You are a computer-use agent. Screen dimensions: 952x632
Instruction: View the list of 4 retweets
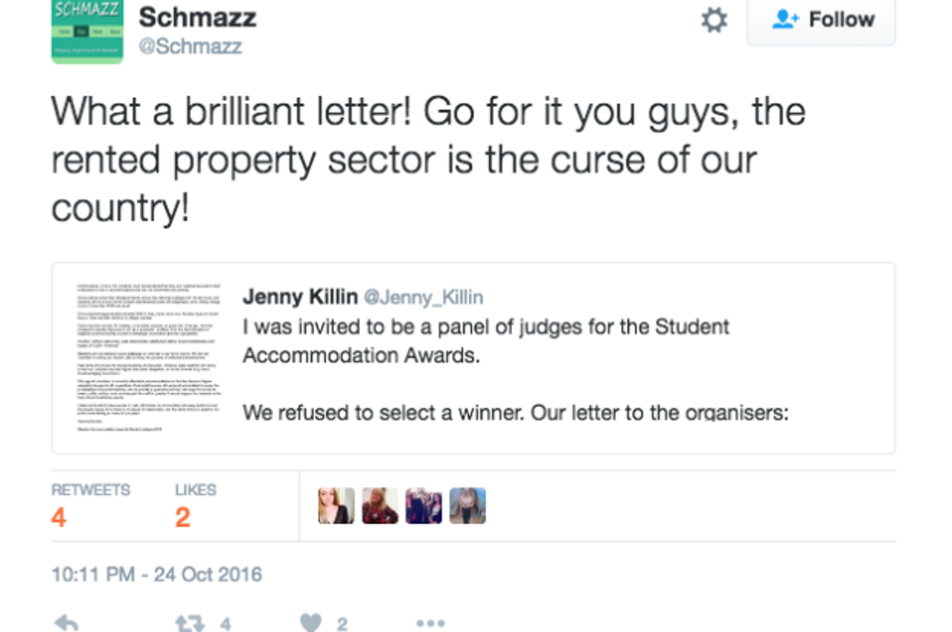[90, 504]
